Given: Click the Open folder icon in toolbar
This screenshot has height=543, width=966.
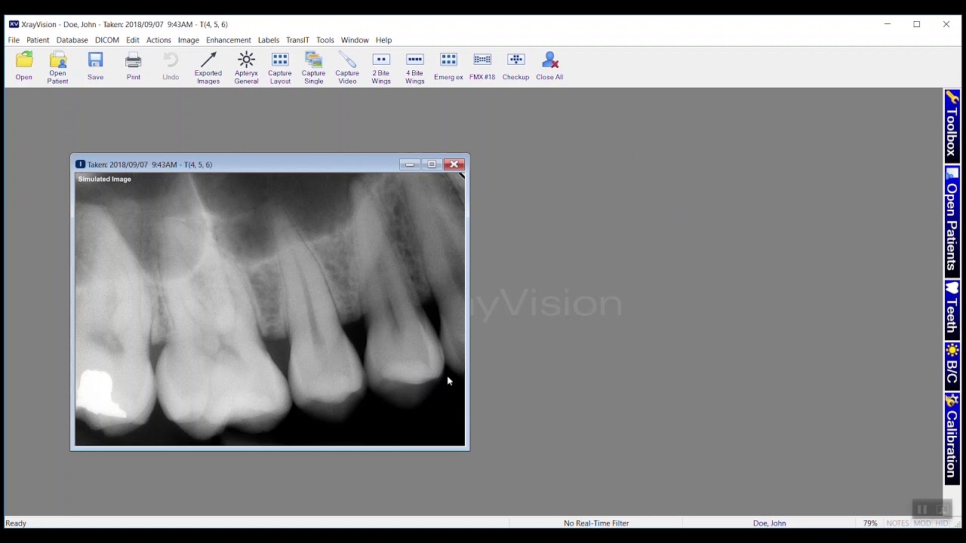Looking at the screenshot, I should click(24, 67).
